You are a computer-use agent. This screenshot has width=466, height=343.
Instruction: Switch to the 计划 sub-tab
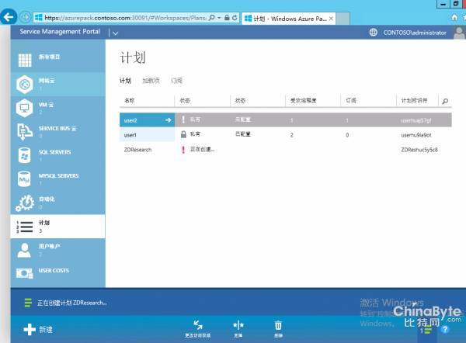coord(125,81)
